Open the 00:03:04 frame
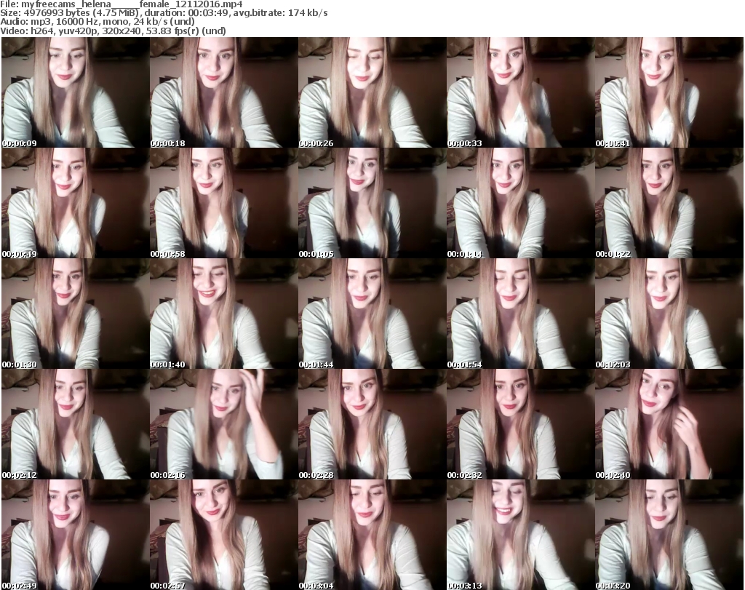The image size is (745, 590). tap(372, 535)
